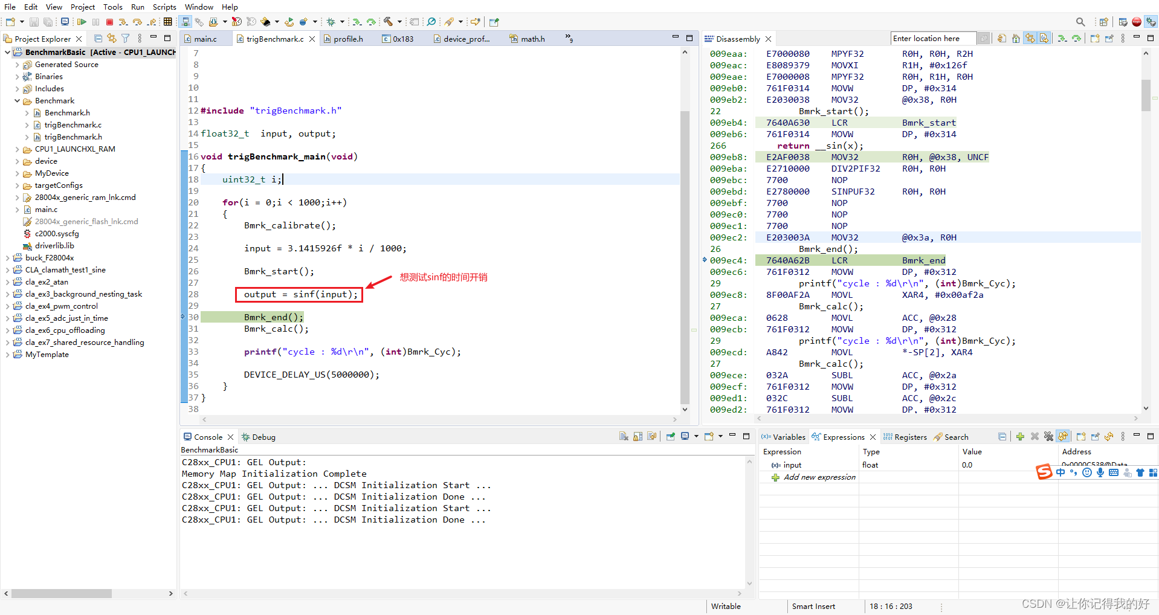
Task: Collapse the BenchmarkBasic project
Action: click(x=7, y=53)
